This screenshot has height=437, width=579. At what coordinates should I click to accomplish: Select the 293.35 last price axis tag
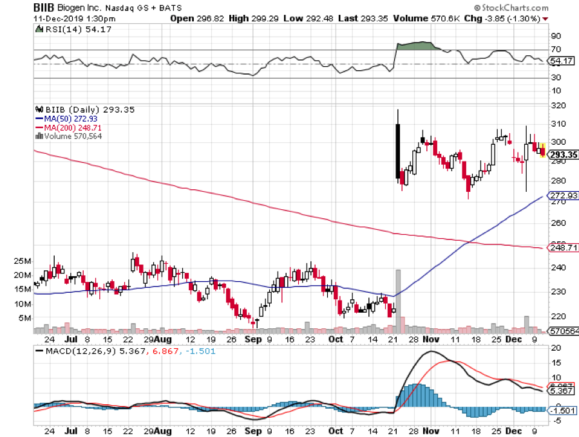[x=561, y=154]
